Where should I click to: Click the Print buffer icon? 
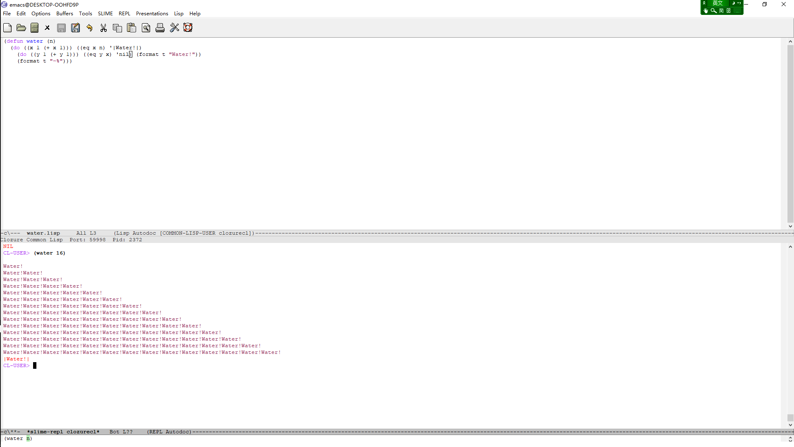[160, 28]
